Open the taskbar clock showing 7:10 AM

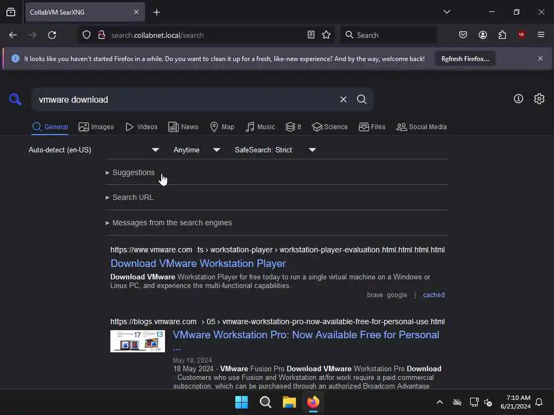tap(516, 402)
